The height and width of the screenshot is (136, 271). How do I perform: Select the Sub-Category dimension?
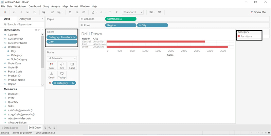click(19, 60)
